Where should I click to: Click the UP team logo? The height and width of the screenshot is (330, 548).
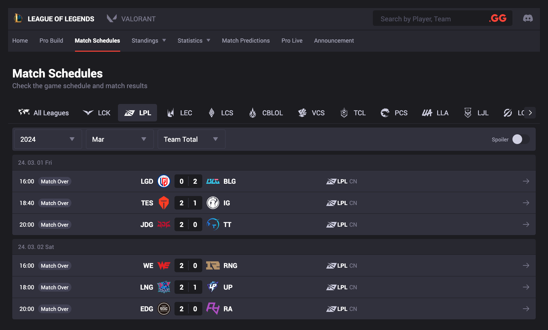coord(213,287)
